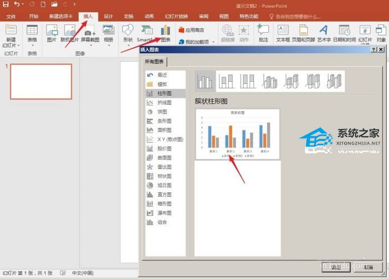This screenshot has height=279, width=389.
Task: Select 3-D column chart subtype icon
Action: tap(334, 81)
